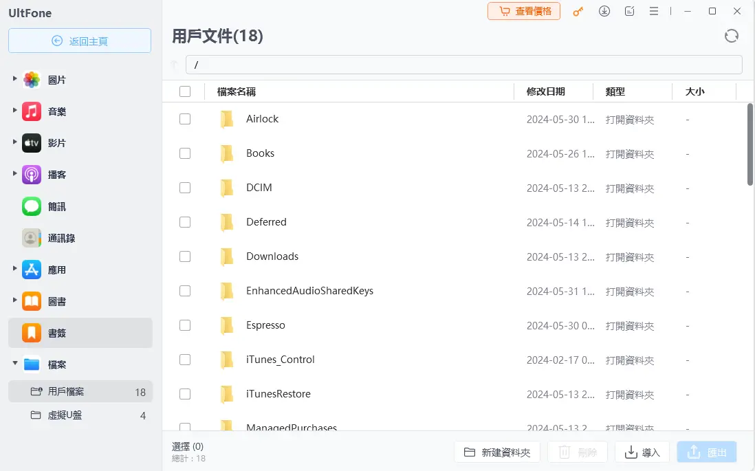This screenshot has height=471, width=755.
Task: Check the DCIM row checkbox
Action: (x=185, y=188)
